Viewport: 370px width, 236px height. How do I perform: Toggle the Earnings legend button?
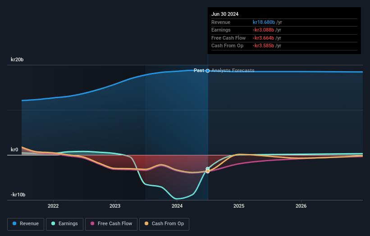(64, 224)
